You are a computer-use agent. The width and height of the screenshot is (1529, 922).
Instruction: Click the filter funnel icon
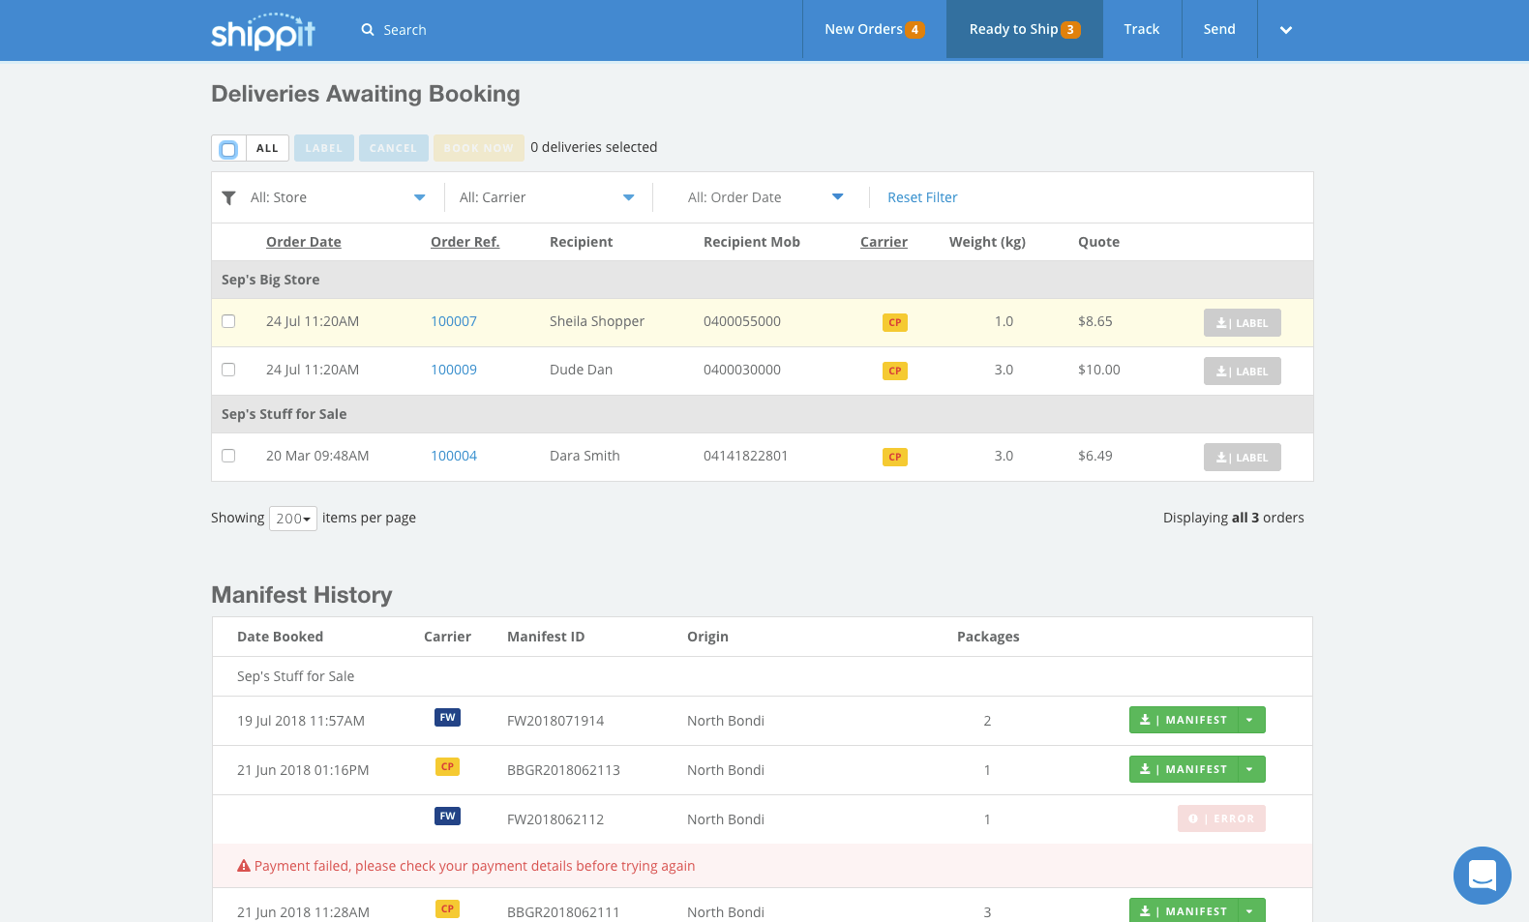228,198
